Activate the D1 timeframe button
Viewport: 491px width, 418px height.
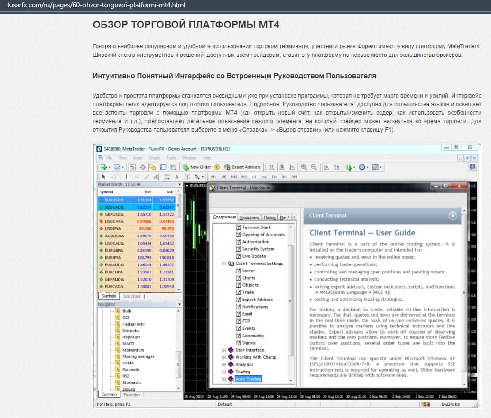coord(274,177)
